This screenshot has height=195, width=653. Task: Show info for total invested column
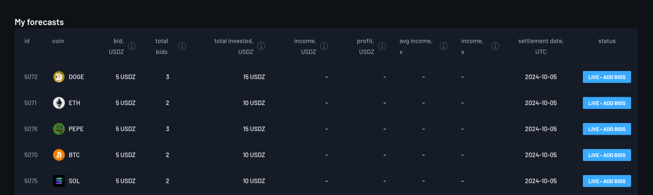(261, 46)
